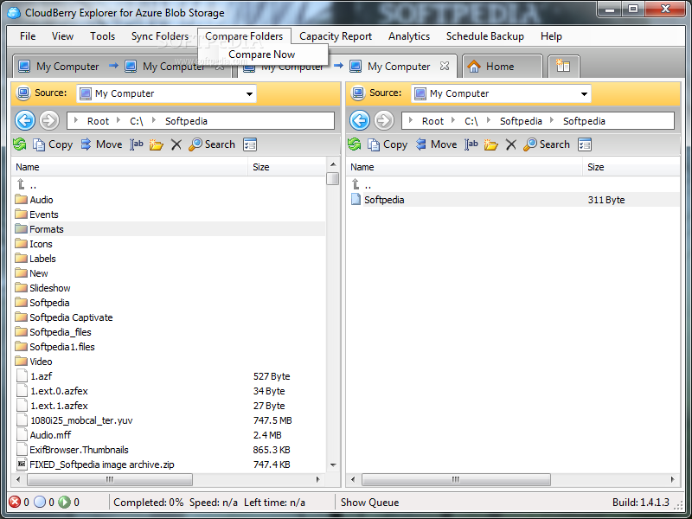Open the File menu
The height and width of the screenshot is (519, 692).
28,36
